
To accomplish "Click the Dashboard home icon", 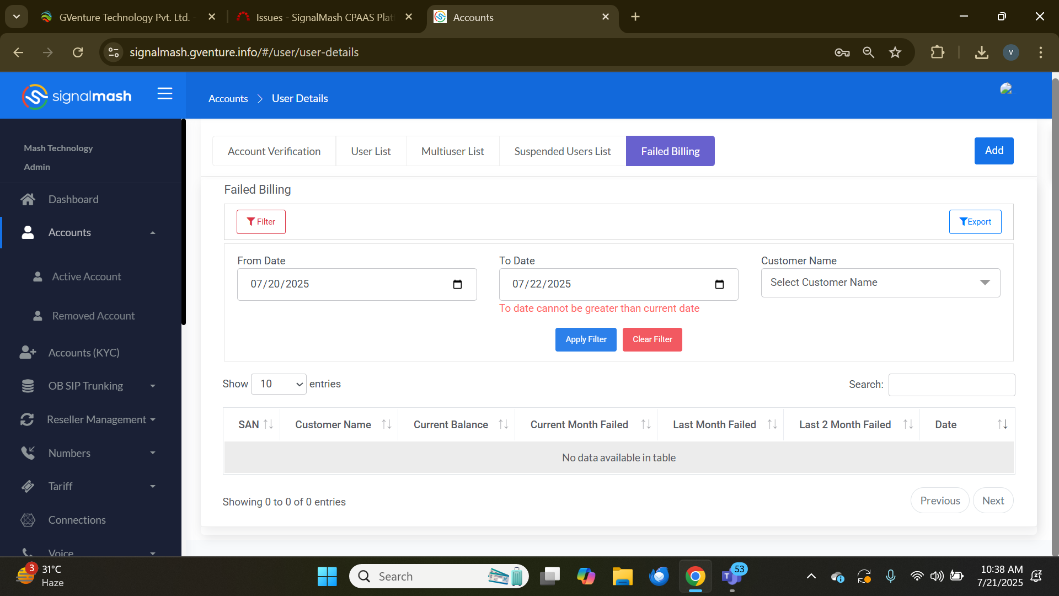I will coord(28,199).
